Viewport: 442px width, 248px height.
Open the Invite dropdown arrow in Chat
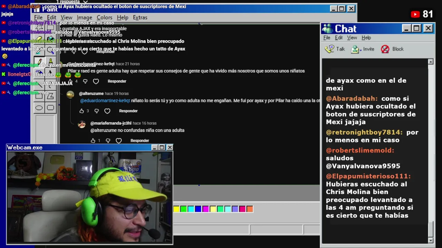[x=361, y=50]
